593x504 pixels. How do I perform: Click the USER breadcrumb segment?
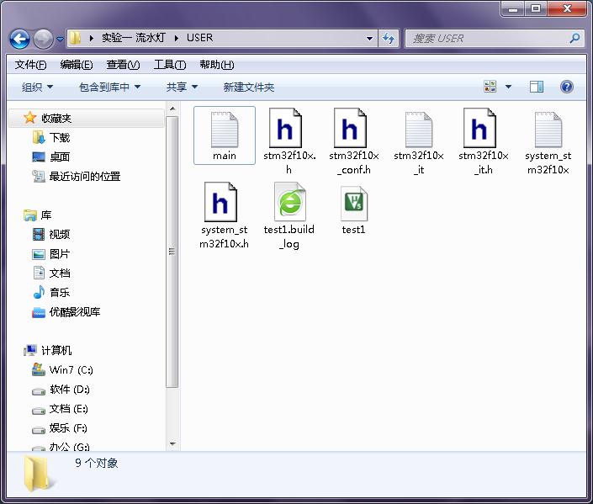(199, 38)
